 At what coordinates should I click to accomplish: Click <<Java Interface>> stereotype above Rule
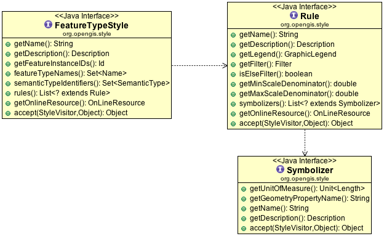305,7
